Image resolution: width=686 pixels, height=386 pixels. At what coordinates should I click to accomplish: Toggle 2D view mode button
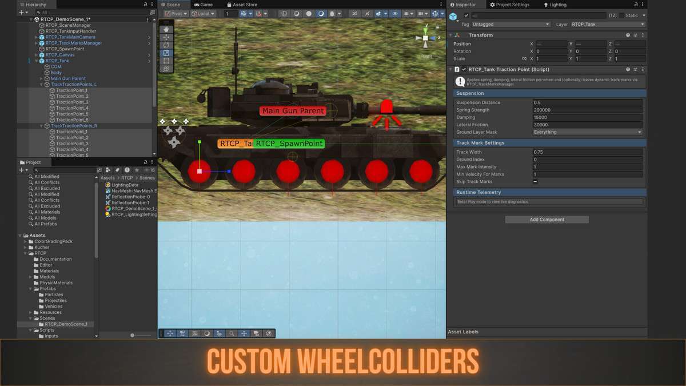point(356,14)
